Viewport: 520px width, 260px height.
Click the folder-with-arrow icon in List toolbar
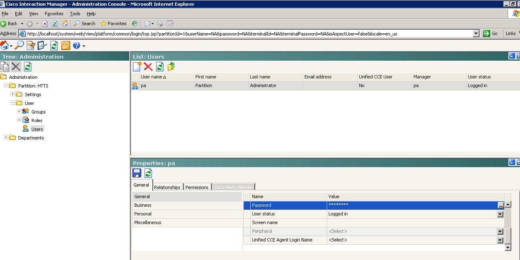[171, 66]
